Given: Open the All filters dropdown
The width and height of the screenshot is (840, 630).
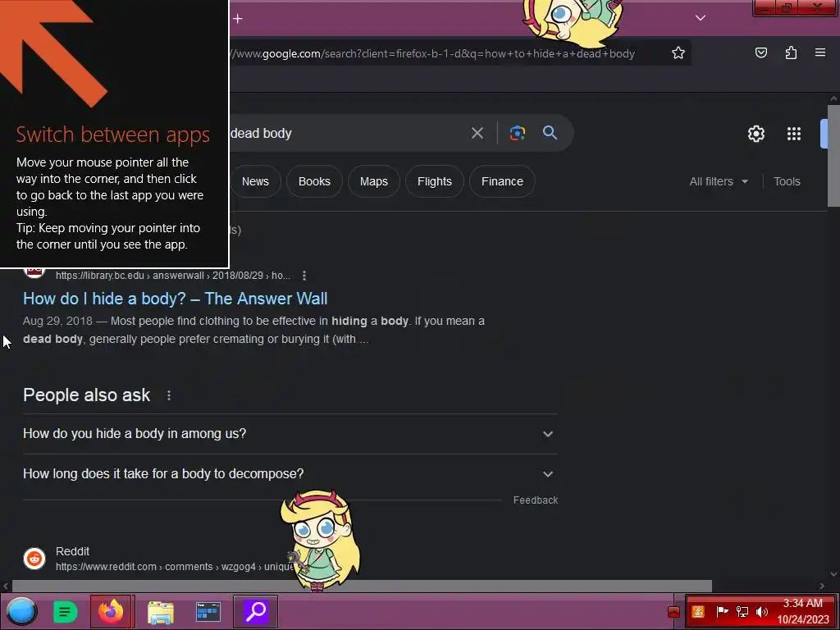Looking at the screenshot, I should click(x=719, y=181).
